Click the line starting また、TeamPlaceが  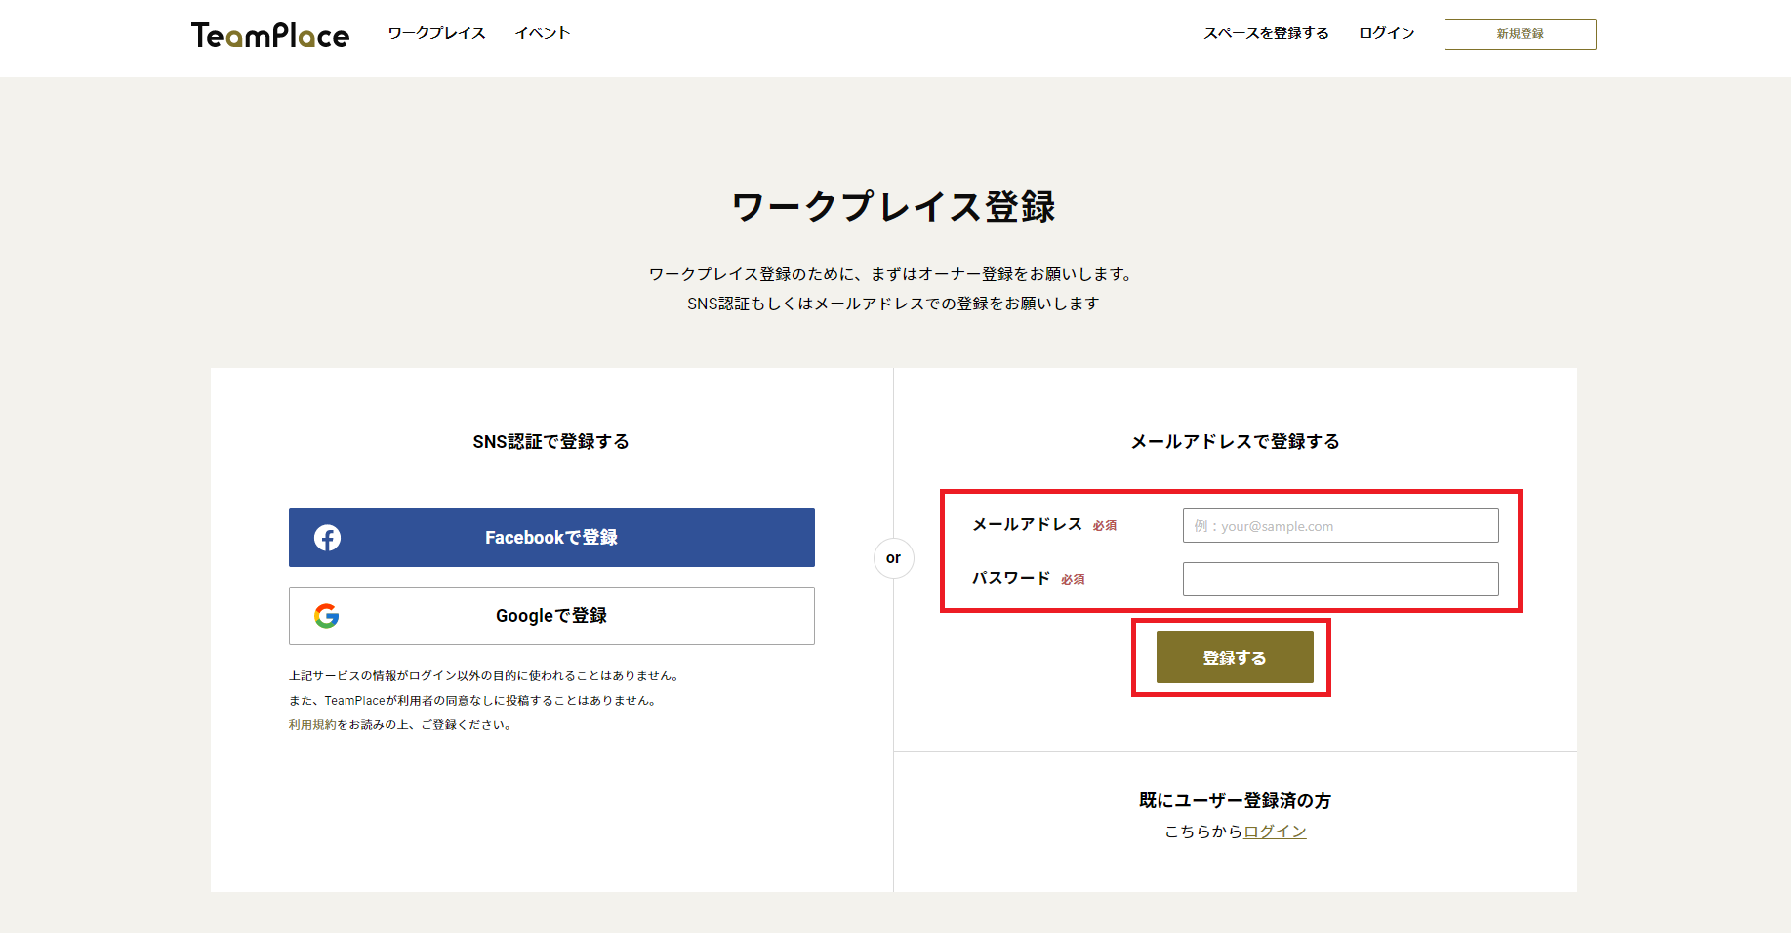tap(474, 701)
